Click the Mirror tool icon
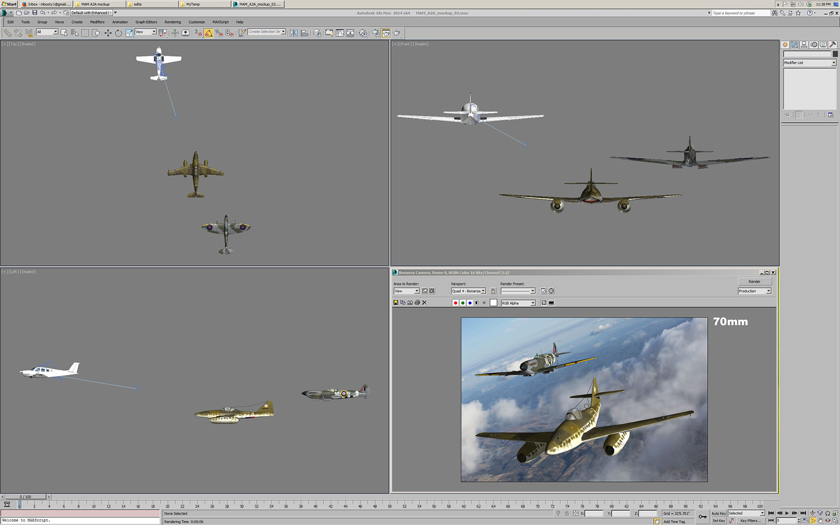Screen dimensions: 840x525 293,33
